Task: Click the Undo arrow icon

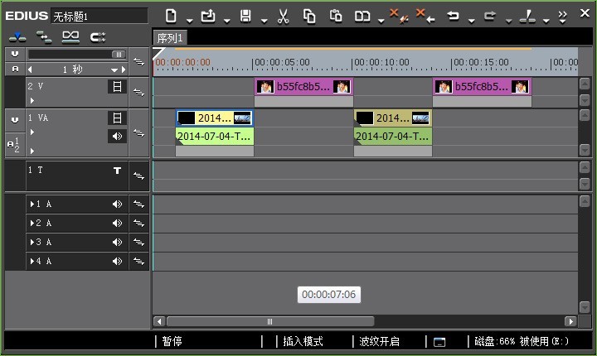Action: [453, 16]
